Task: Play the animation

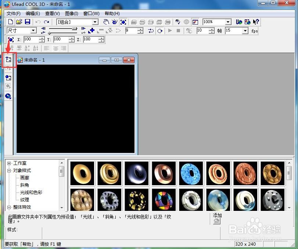Action: [x=170, y=30]
